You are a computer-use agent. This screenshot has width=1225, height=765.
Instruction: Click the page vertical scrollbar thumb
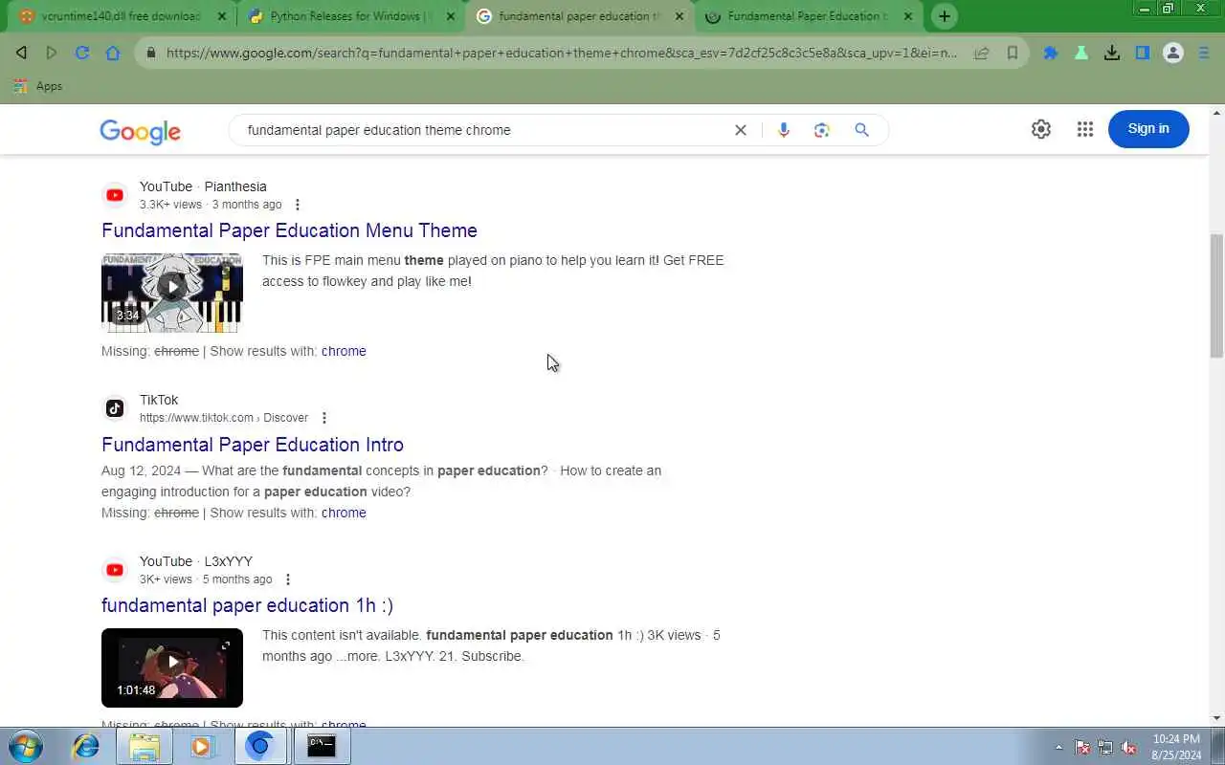tap(1216, 295)
